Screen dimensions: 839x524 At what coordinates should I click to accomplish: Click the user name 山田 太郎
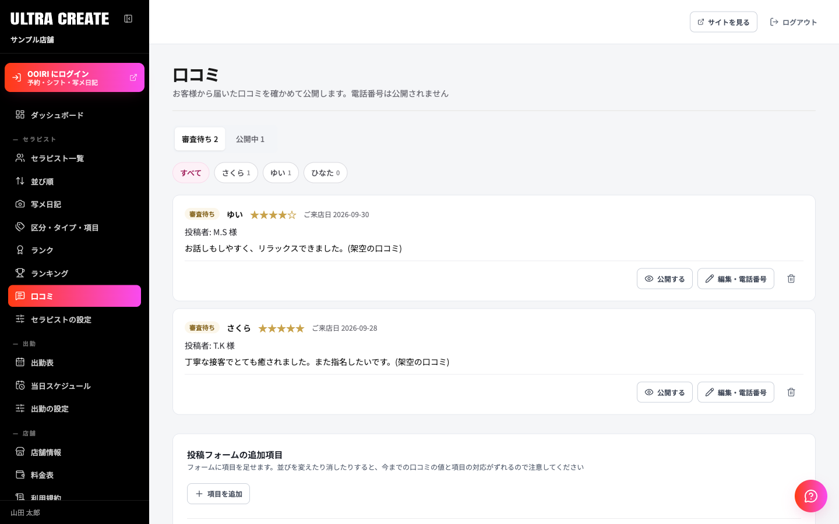25,513
